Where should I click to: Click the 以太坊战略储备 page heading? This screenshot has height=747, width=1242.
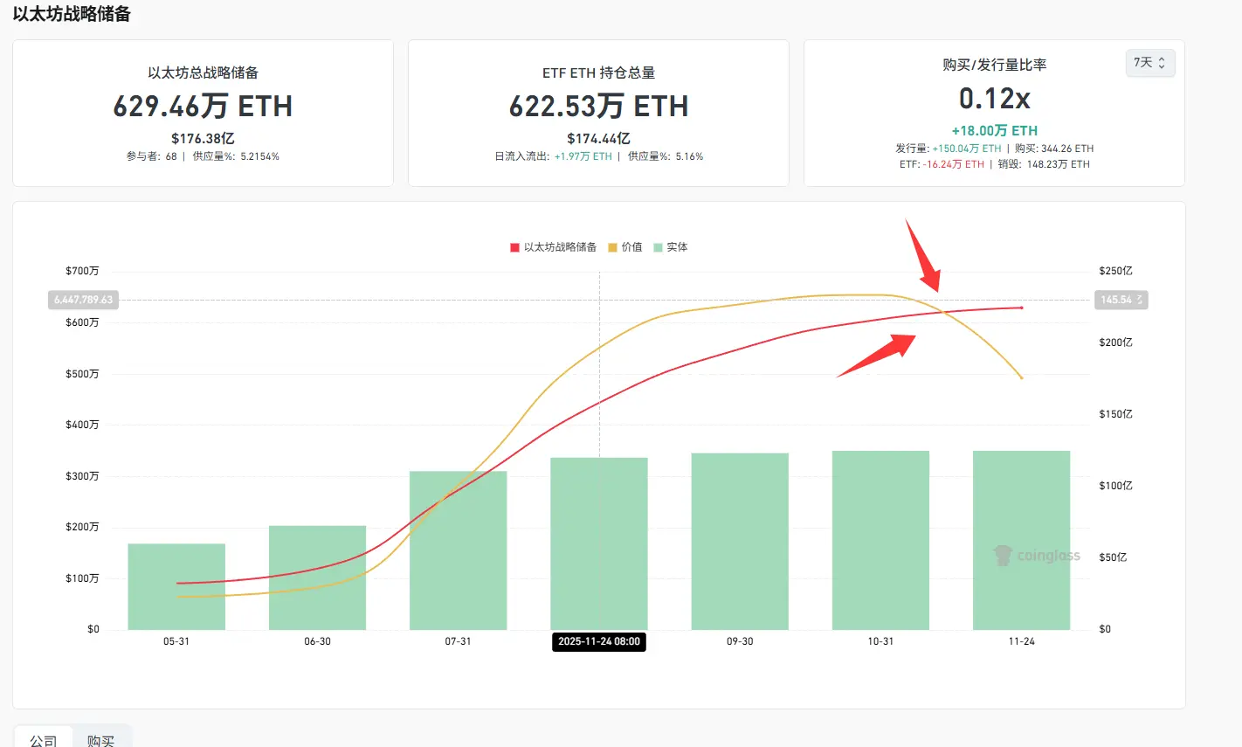click(72, 14)
